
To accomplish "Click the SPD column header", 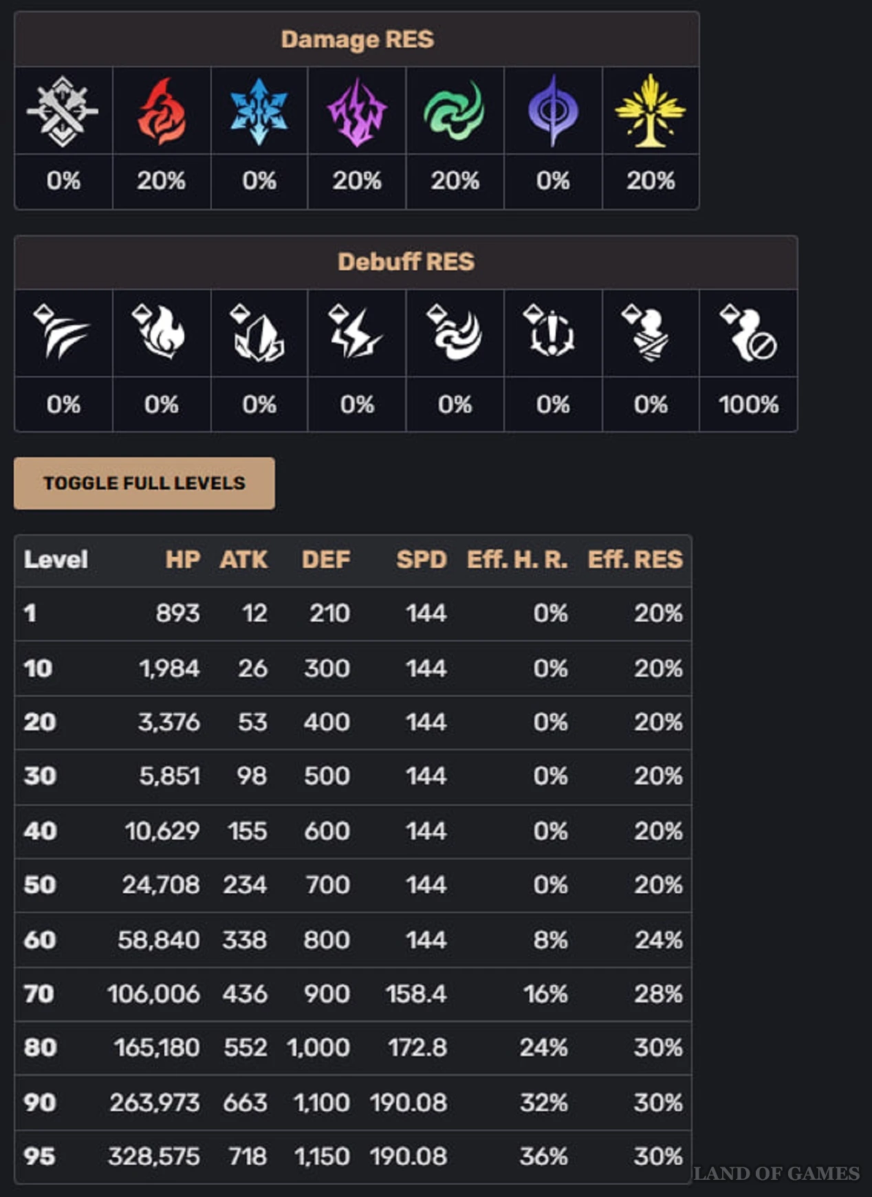I will pyautogui.click(x=422, y=560).
